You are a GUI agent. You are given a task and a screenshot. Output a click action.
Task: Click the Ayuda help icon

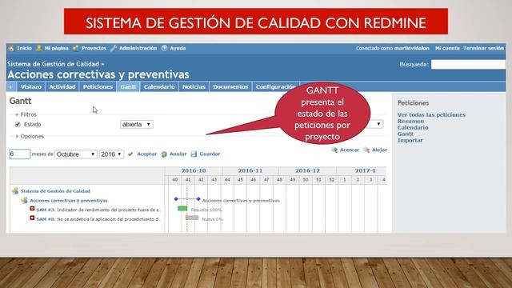(x=164, y=48)
